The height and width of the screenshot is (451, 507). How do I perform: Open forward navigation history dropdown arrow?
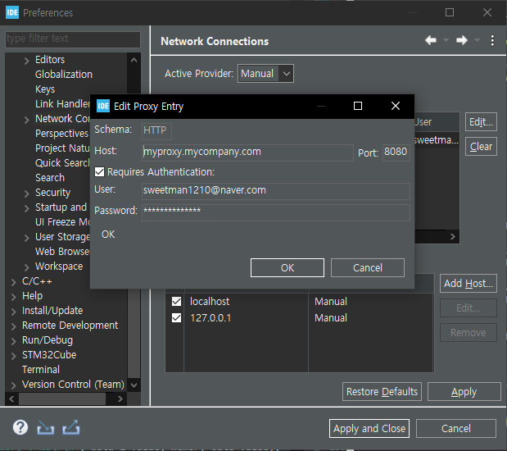click(477, 40)
